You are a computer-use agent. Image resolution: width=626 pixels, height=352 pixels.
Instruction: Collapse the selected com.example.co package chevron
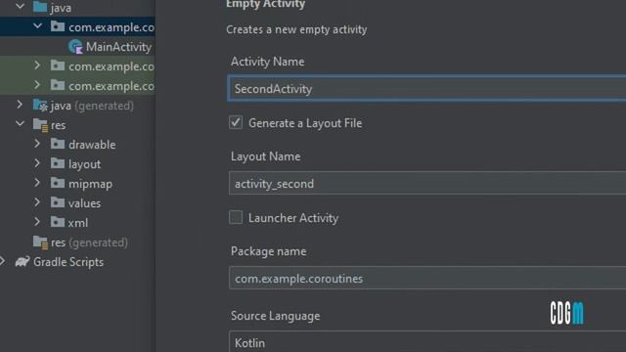pos(37,26)
